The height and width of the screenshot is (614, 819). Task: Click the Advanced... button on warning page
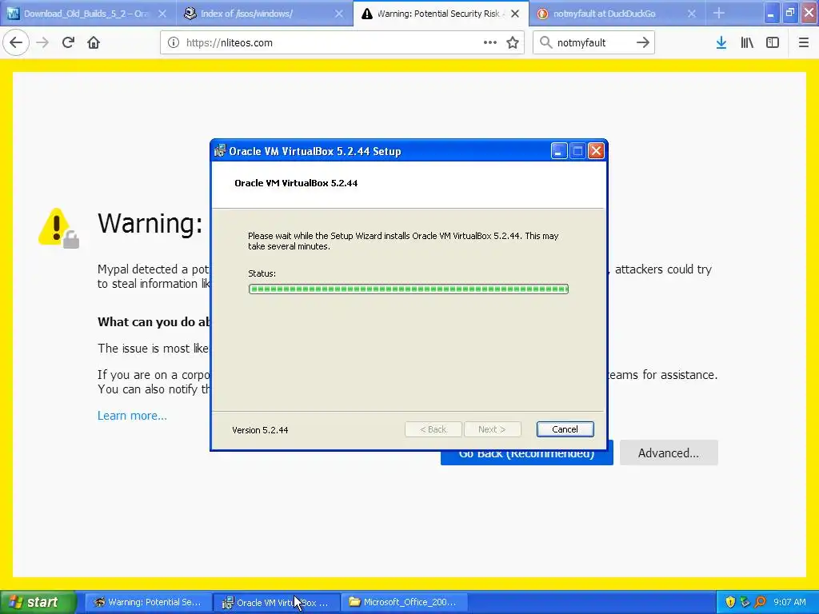point(669,453)
